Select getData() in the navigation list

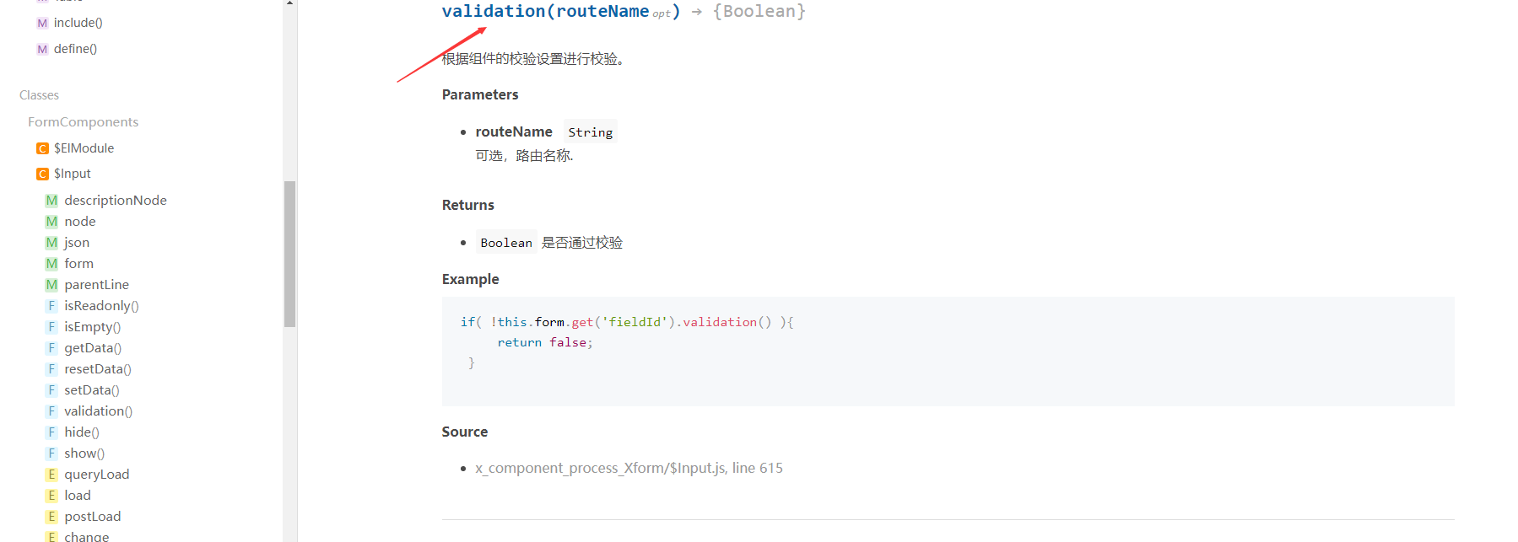(x=93, y=348)
